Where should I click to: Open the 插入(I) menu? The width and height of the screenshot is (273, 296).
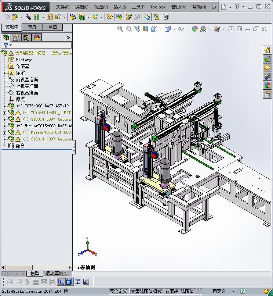click(x=120, y=7)
